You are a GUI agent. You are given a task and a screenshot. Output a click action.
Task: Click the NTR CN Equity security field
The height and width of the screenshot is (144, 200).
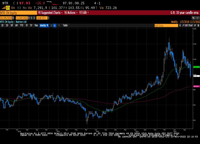tap(18, 13)
